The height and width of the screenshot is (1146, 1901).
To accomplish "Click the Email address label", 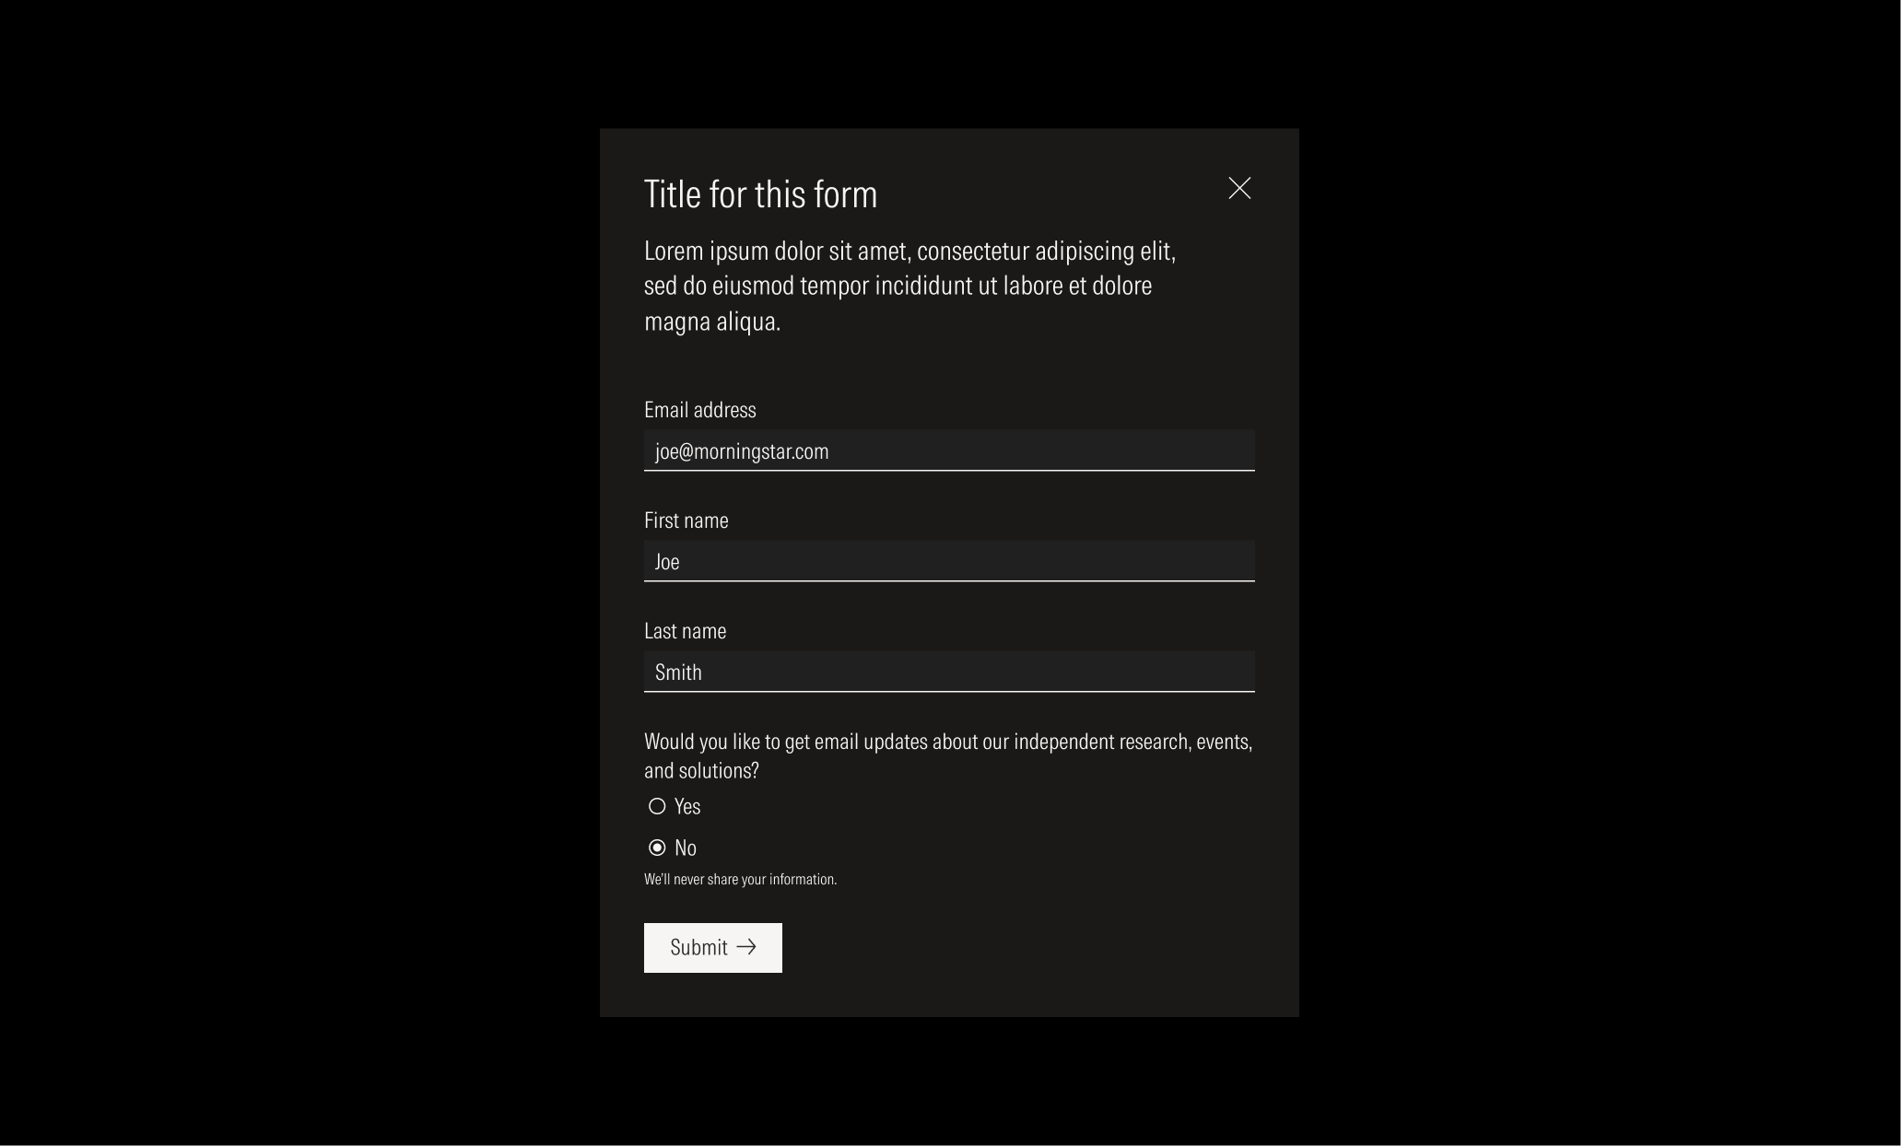I will [699, 409].
